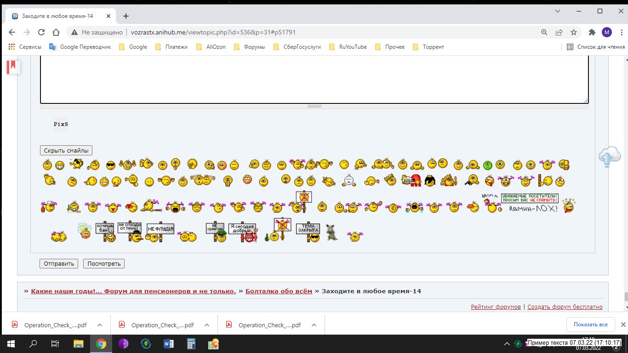Viewport: 628px width, 353px height.
Task: Open options for third Operation_Check pdf download
Action: tap(314, 325)
